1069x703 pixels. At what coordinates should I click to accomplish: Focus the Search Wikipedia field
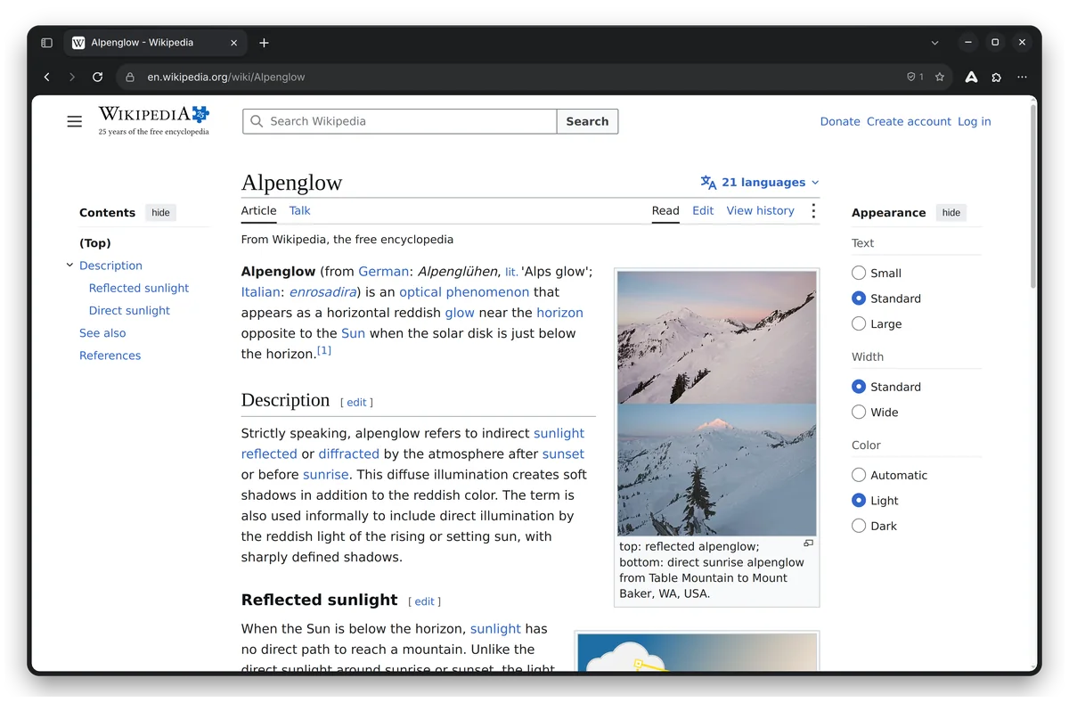400,121
